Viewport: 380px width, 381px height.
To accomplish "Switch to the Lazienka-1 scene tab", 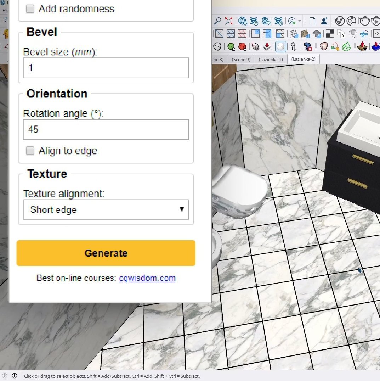I will tap(271, 59).
